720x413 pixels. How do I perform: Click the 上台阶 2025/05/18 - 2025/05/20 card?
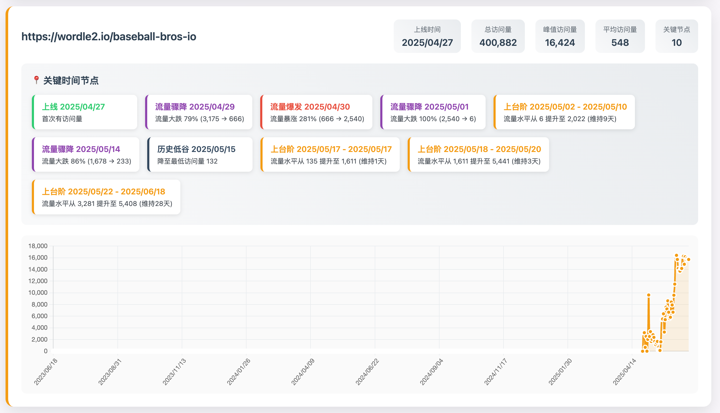479,155
